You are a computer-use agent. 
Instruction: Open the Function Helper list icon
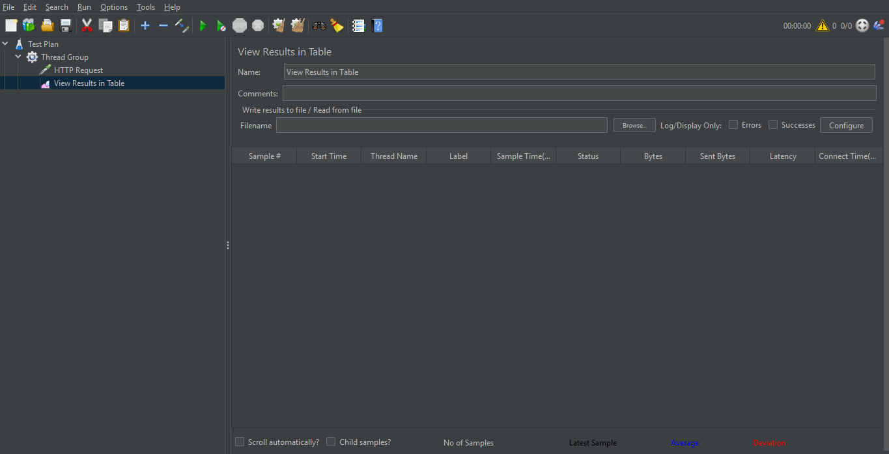tap(358, 25)
